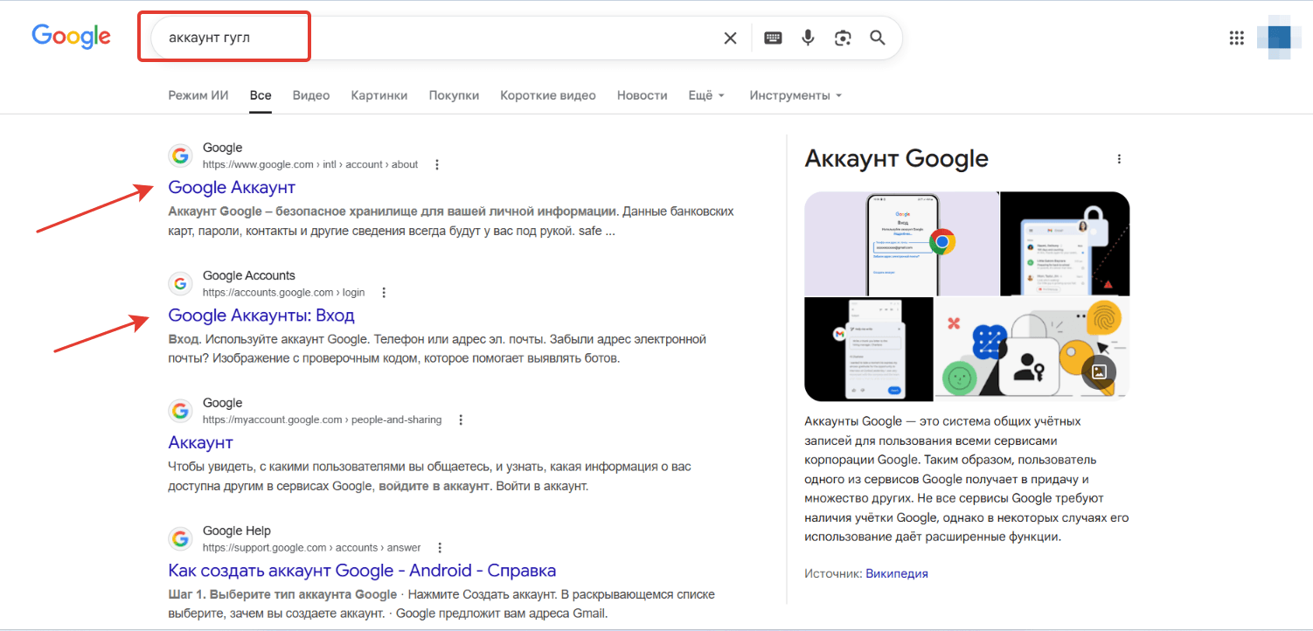Click URL https://support.google.com › accounts › answer
Viewport: 1313px width, 631px height.
[x=312, y=547]
